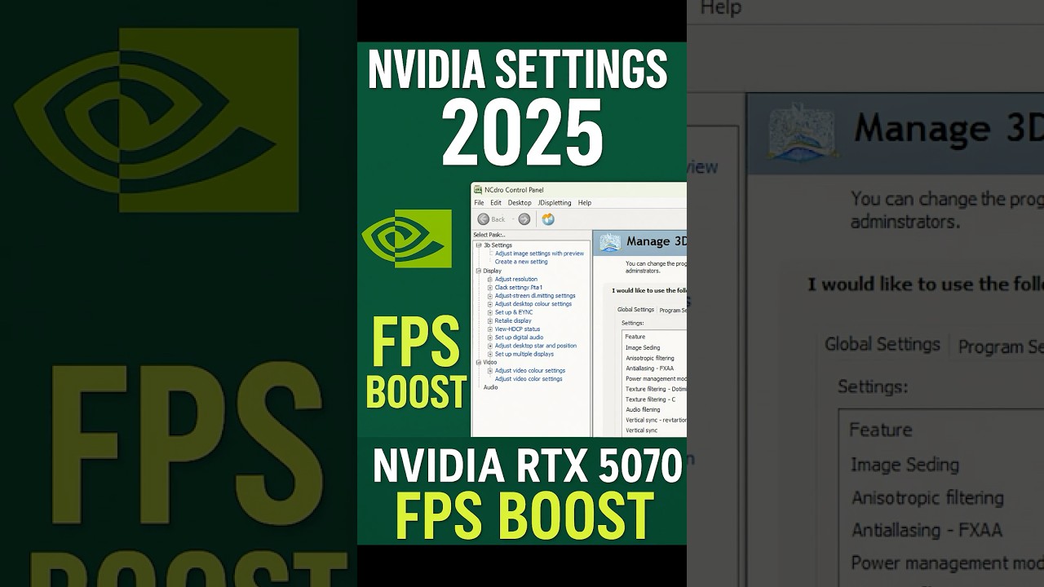This screenshot has height=587, width=1044.
Task: Open Create a new setting link
Action: coord(521,262)
